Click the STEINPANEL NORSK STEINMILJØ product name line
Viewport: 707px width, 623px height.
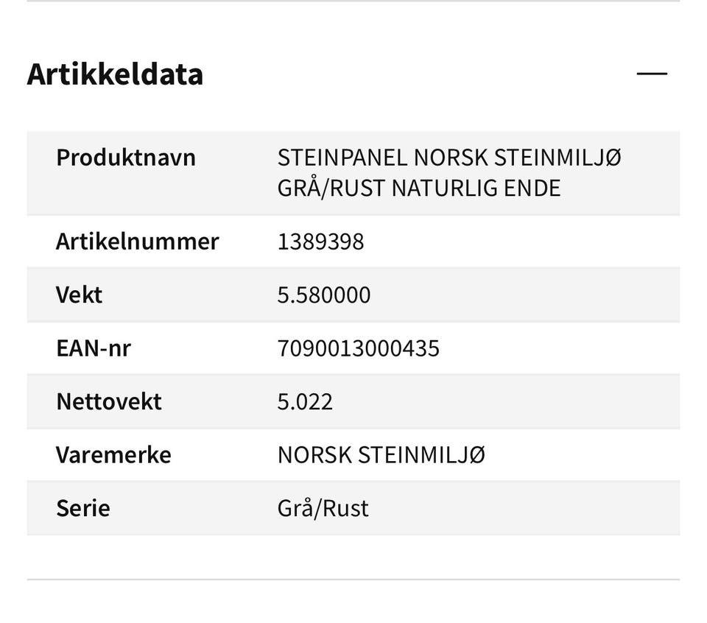(x=449, y=158)
